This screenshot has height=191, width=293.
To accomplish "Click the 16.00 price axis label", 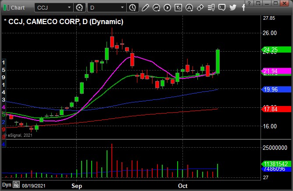I will 270,127.
